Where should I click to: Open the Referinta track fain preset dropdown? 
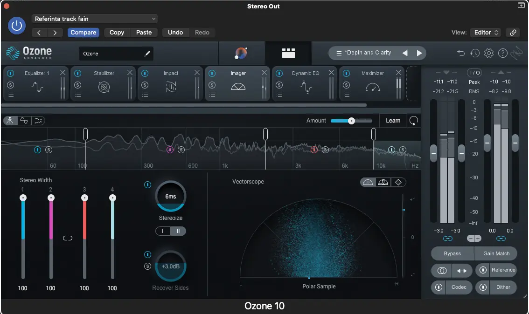[x=95, y=19]
